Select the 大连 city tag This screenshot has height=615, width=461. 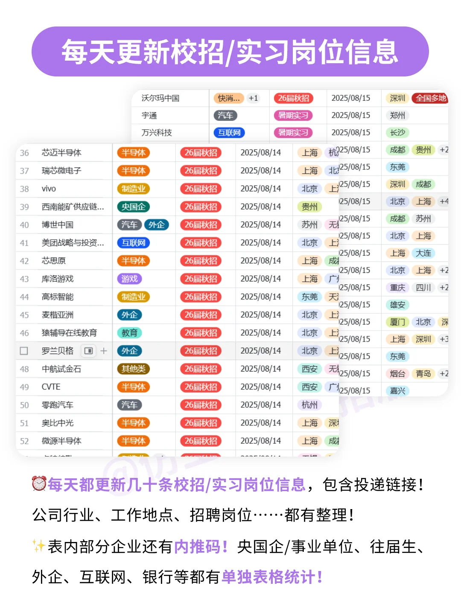point(423,253)
